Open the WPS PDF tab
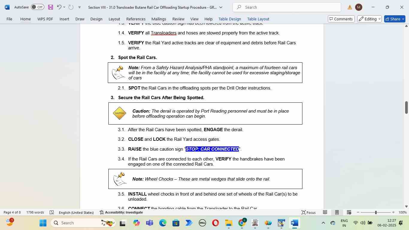409x230 pixels. [x=45, y=19]
